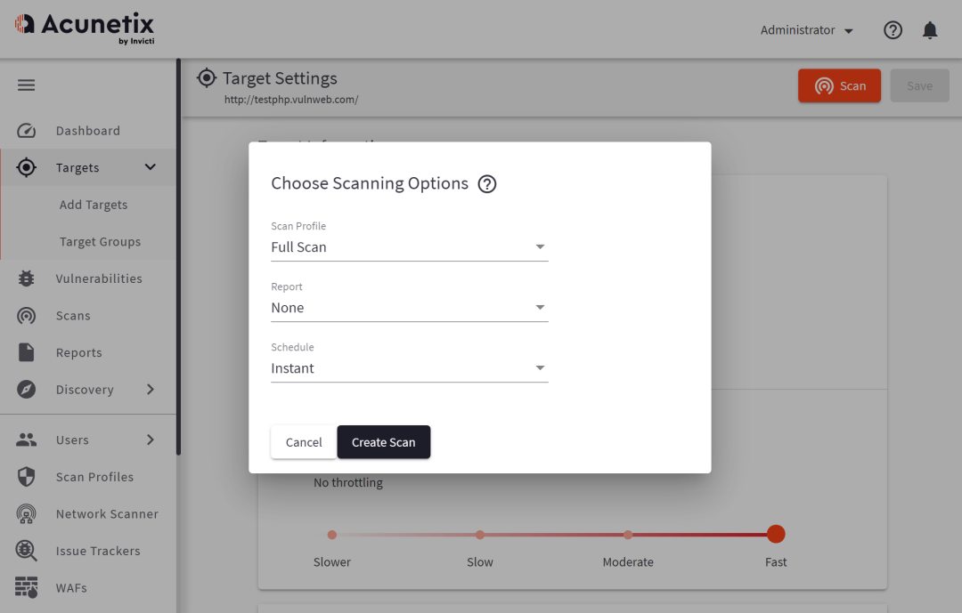The width and height of the screenshot is (962, 613).
Task: Open Reports page
Action: [78, 352]
